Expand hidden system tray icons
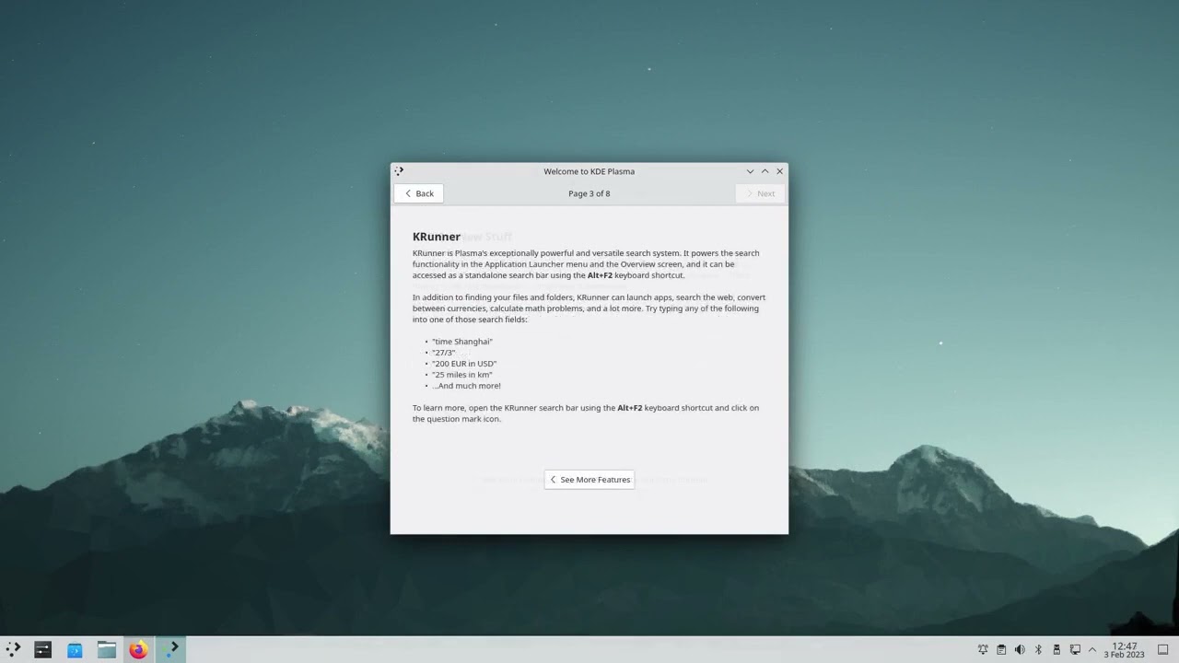The width and height of the screenshot is (1179, 663). point(1092,650)
